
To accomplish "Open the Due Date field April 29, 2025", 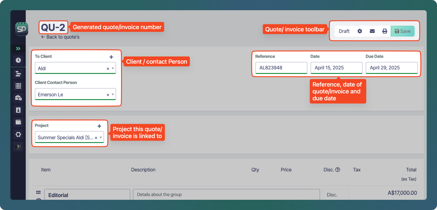I will (x=392, y=68).
